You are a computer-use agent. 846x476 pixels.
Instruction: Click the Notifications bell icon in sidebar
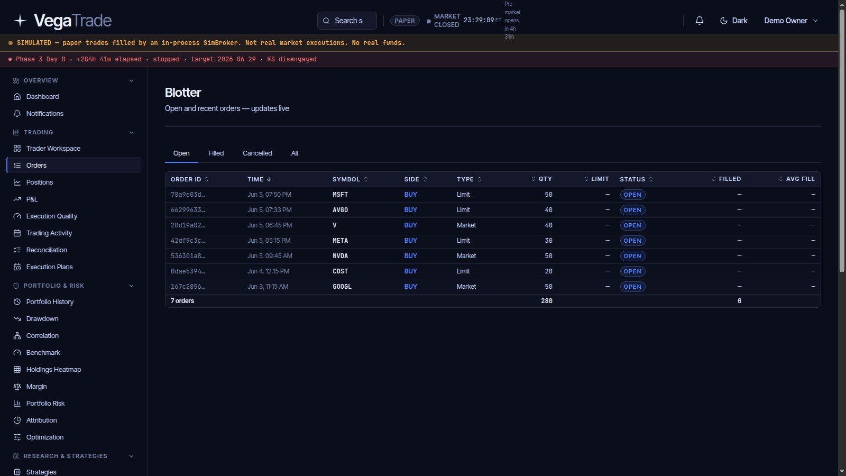[17, 114]
